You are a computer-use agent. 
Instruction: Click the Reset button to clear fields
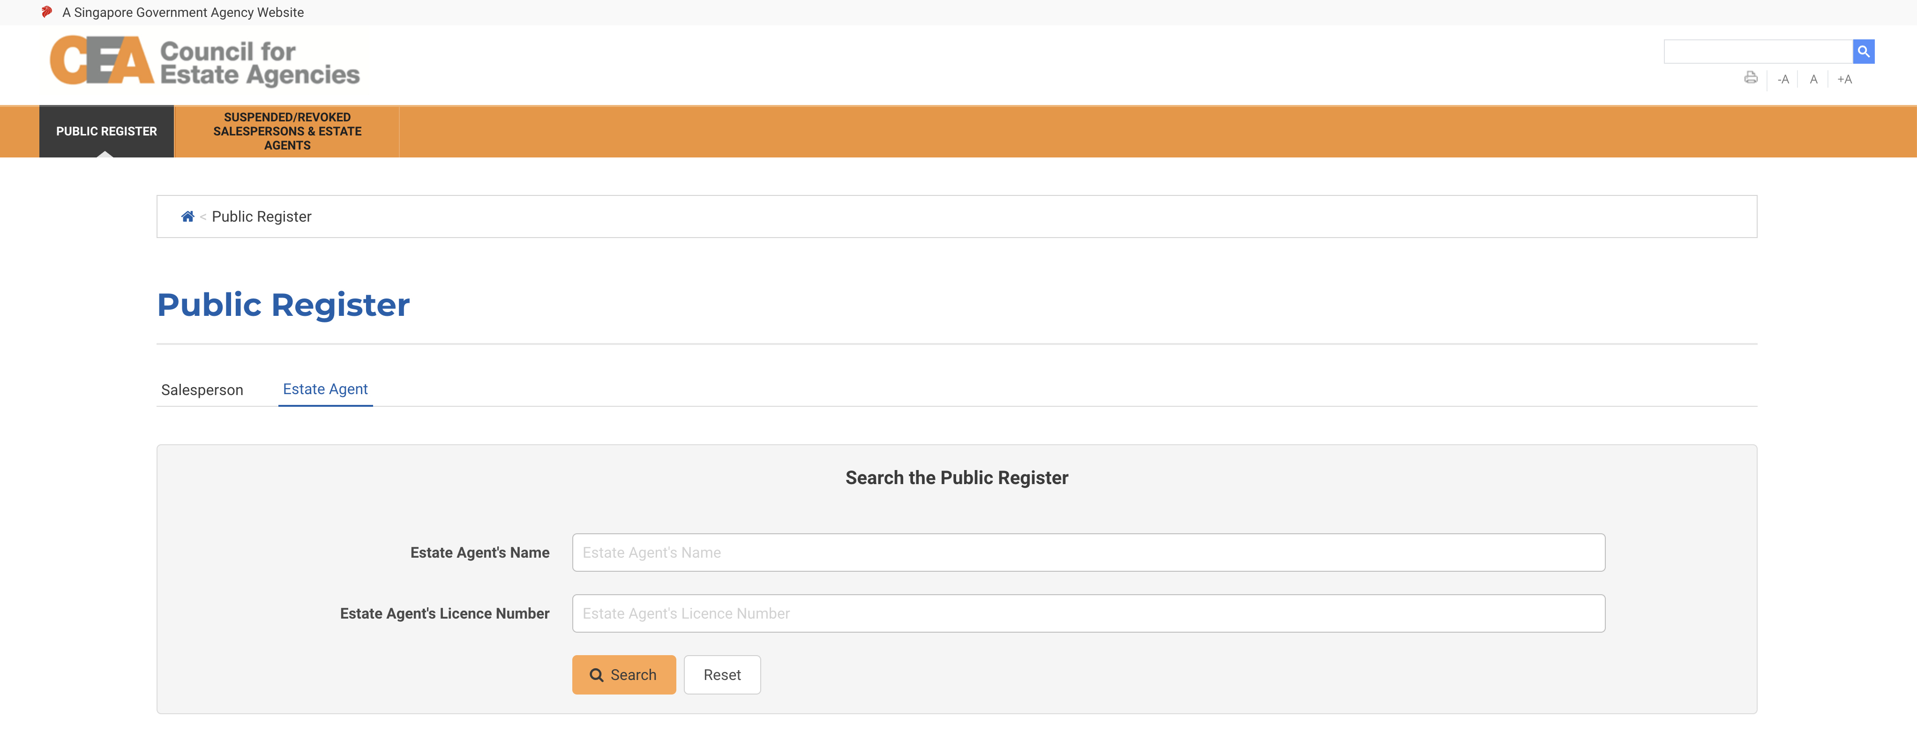click(x=721, y=674)
